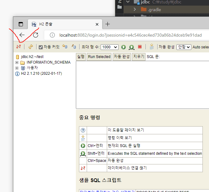Select jdbc:h2:~/test database in tree
209x192 pixels.
point(32,57)
